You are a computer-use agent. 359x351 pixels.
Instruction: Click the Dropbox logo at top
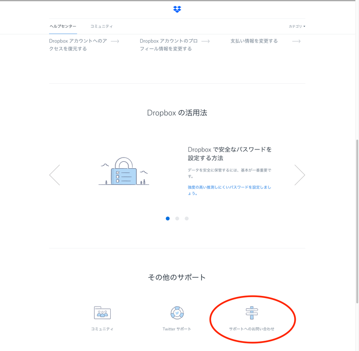(x=177, y=9)
